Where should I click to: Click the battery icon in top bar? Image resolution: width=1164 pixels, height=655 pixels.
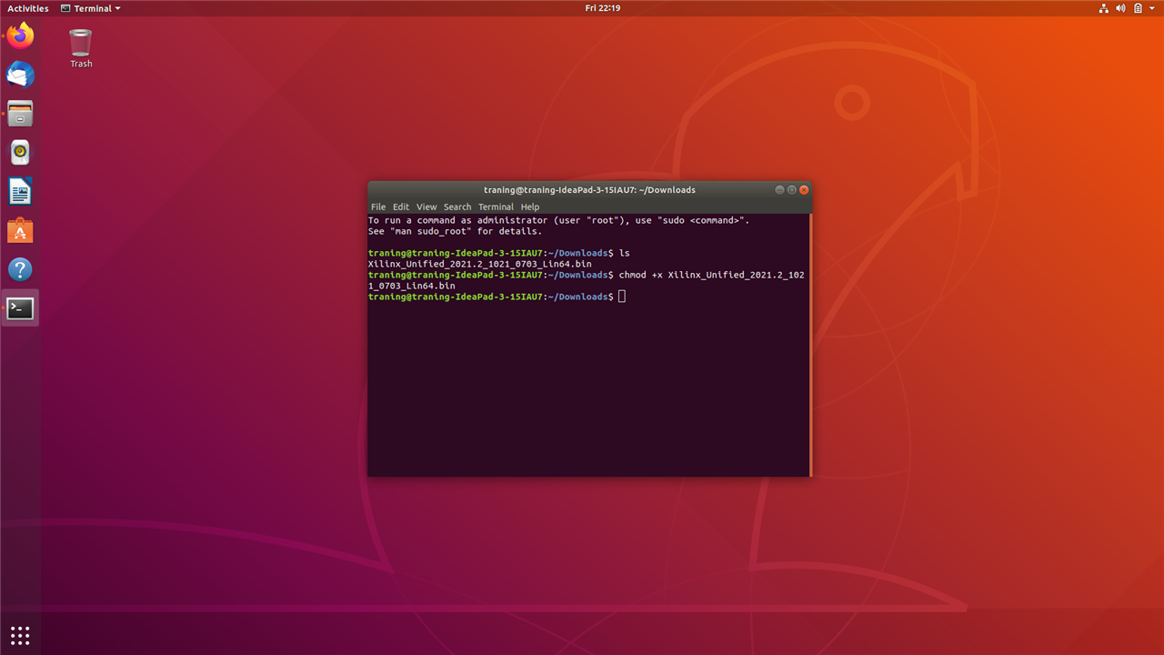[1138, 8]
